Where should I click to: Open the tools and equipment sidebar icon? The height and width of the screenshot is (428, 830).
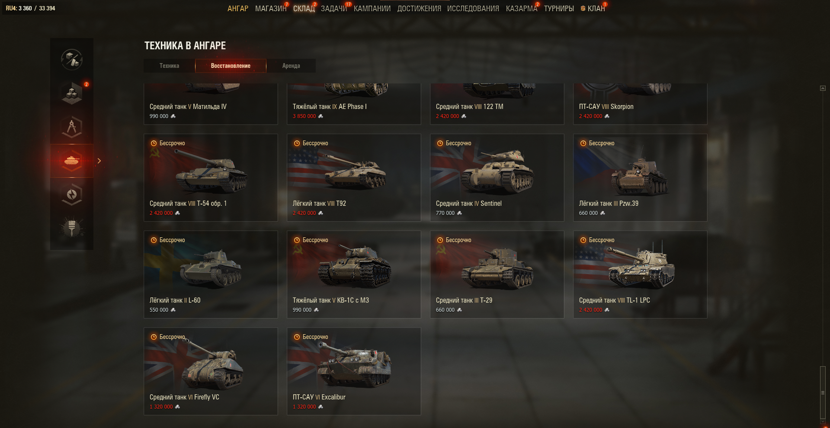pos(72,59)
